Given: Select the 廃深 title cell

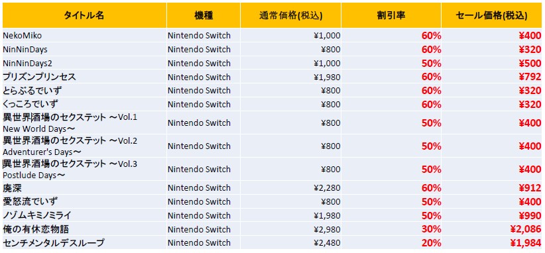Looking at the screenshot, I should pyautogui.click(x=84, y=187).
